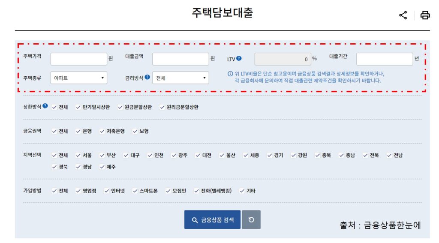Open the LTV help tooltip icon
Image resolution: width=439 pixels, height=243 pixels.
pos(239,58)
